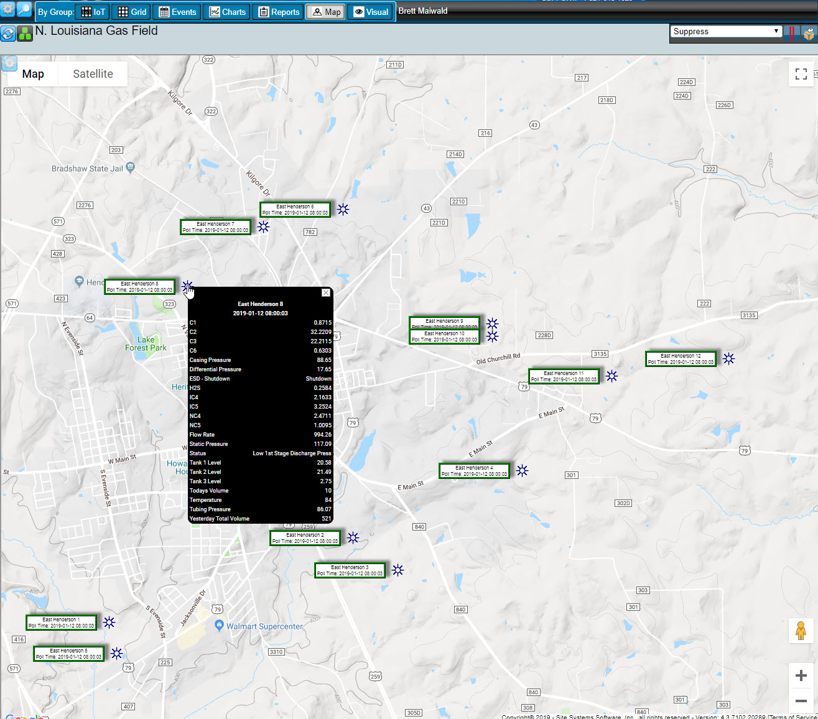Click the East Henderson 12 sun marker
This screenshot has height=719, width=818.
pos(729,359)
